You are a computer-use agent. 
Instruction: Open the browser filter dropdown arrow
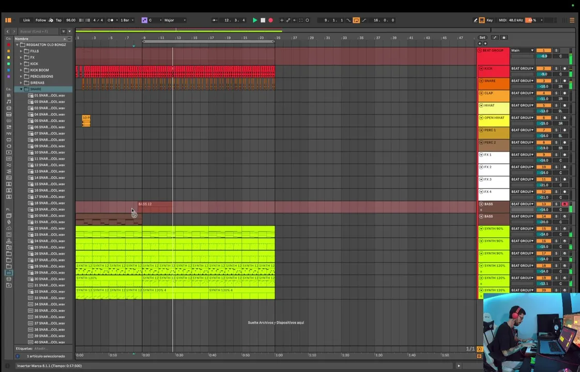click(x=70, y=32)
